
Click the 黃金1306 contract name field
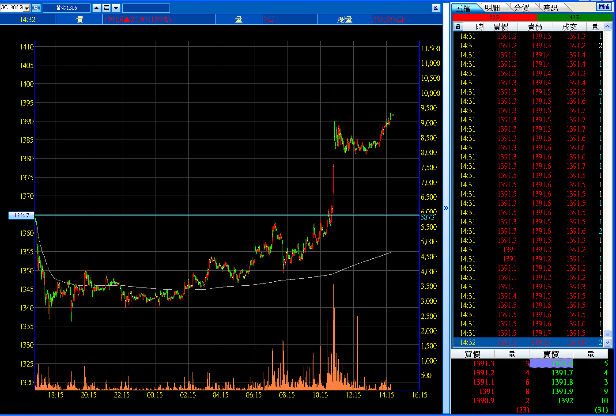click(67, 8)
